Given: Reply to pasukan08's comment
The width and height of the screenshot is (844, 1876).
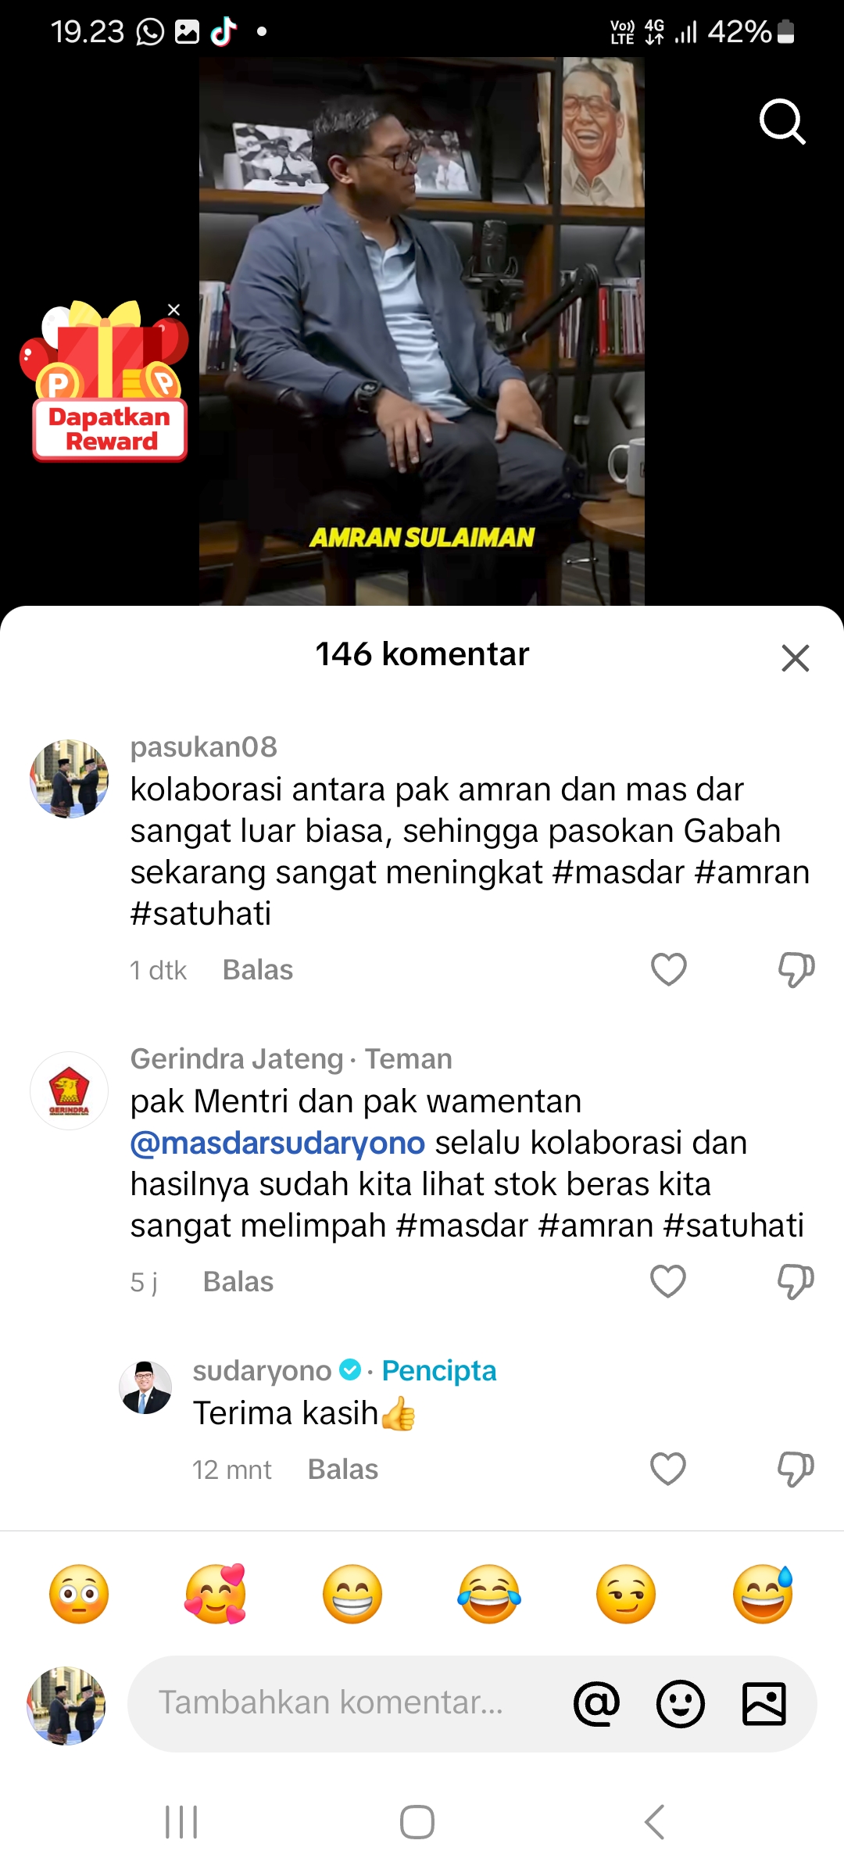Looking at the screenshot, I should [x=258, y=970].
